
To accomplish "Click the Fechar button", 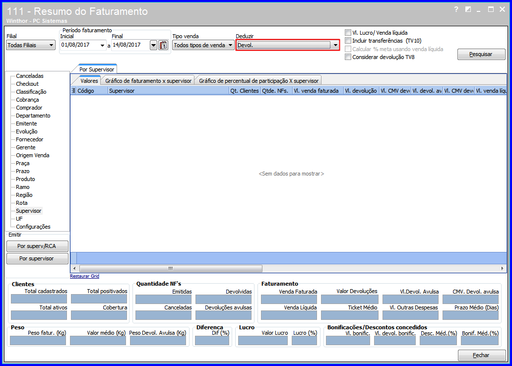I will pyautogui.click(x=481, y=355).
